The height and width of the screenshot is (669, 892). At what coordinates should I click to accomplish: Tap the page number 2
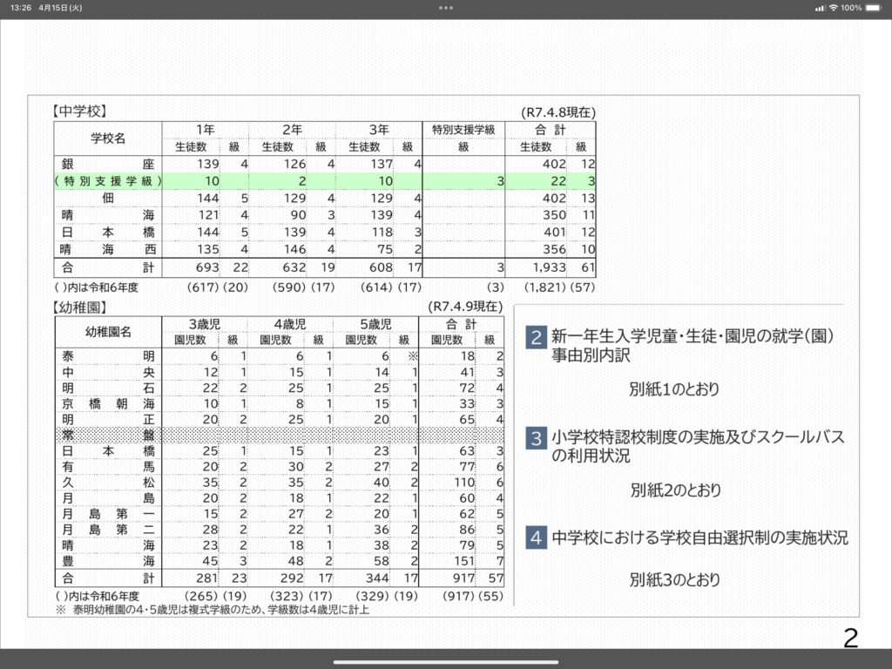click(x=850, y=639)
